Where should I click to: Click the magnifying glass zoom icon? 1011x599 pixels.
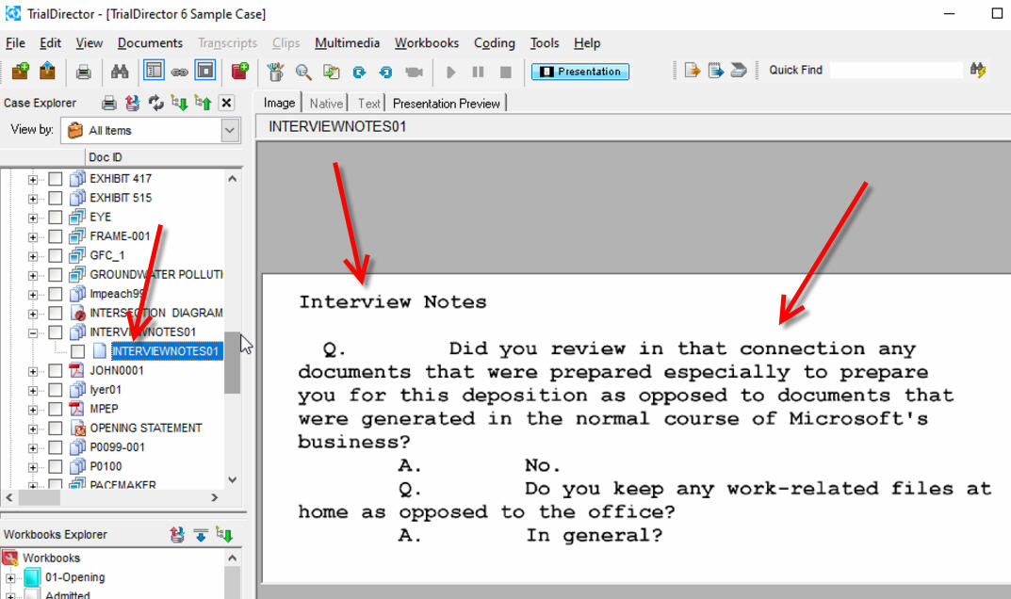(x=303, y=72)
